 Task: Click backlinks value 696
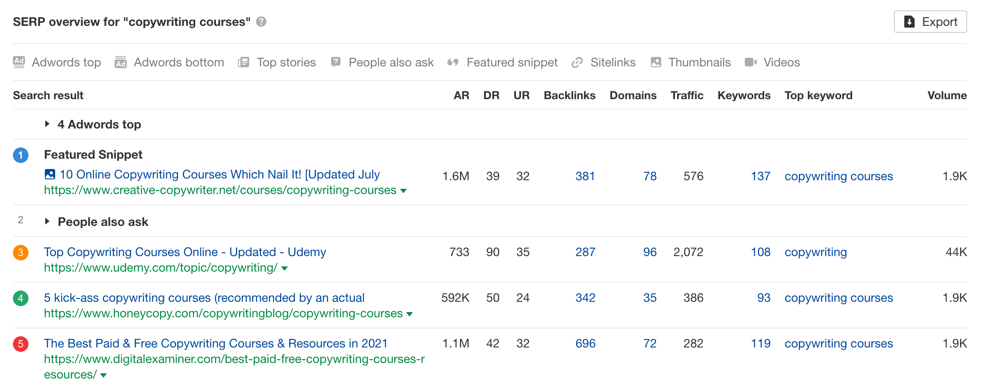(x=585, y=343)
